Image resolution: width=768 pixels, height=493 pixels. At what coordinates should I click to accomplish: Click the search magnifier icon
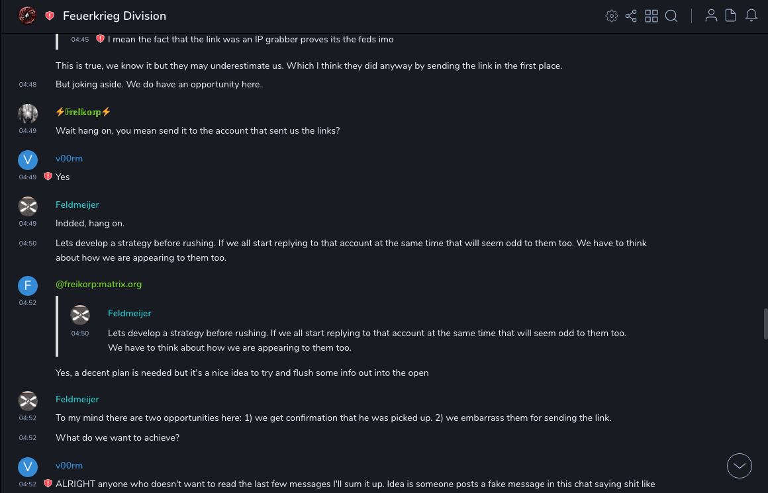pos(671,16)
